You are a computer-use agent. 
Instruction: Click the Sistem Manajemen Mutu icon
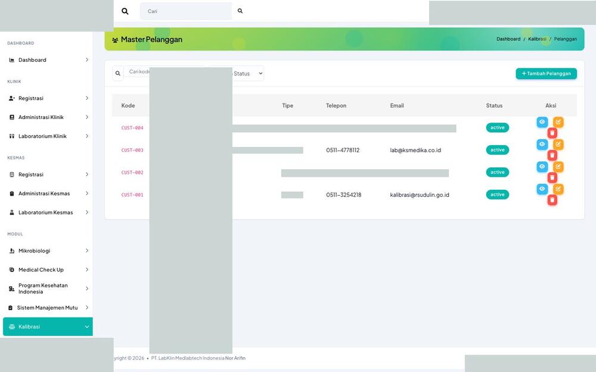click(10, 308)
